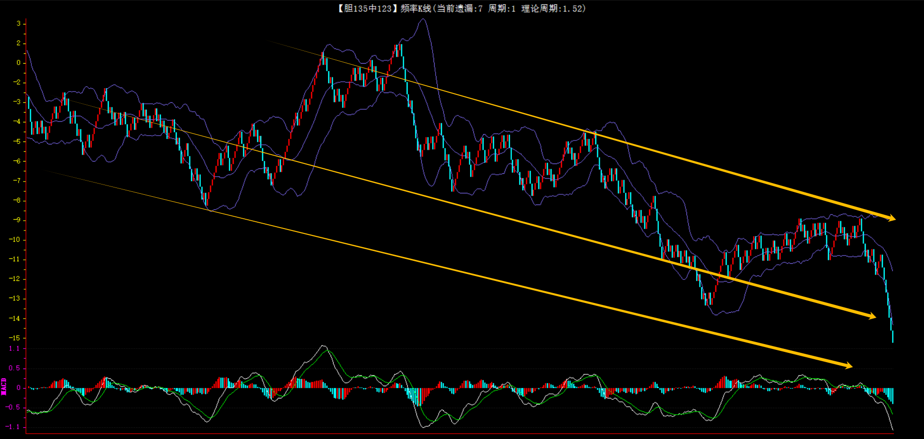Click the -6 label on the price axis
This screenshot has width=924, height=439.
point(17,161)
